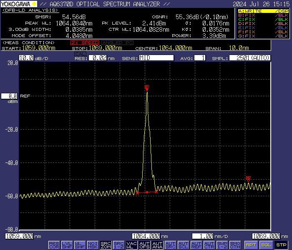This screenshot has width=292, height=250.
Task: Click the RES COR status icon
Action: tap(54, 245)
